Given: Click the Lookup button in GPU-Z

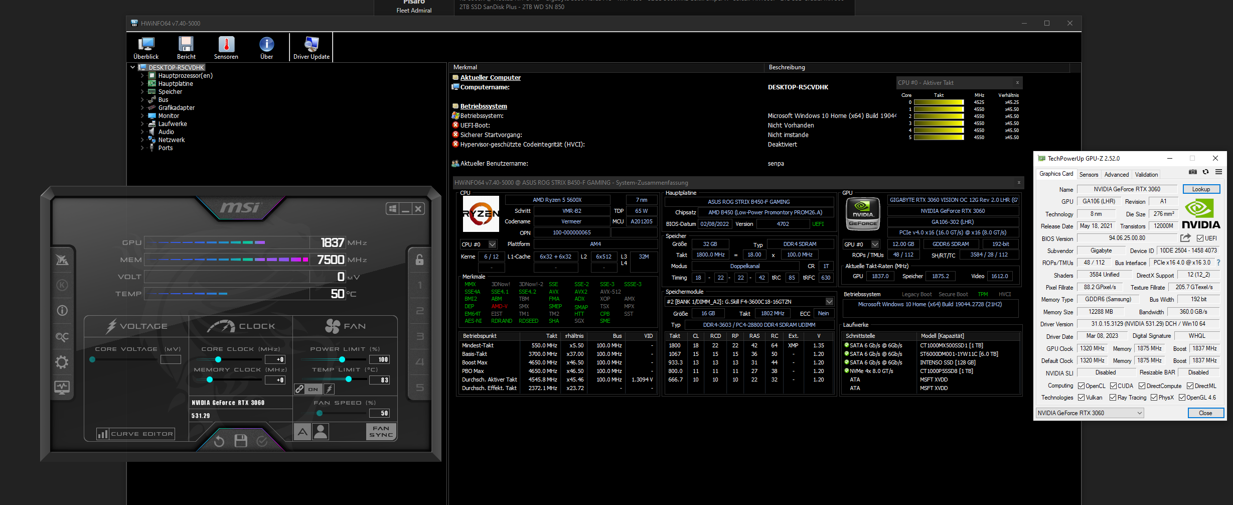Looking at the screenshot, I should pos(1201,189).
